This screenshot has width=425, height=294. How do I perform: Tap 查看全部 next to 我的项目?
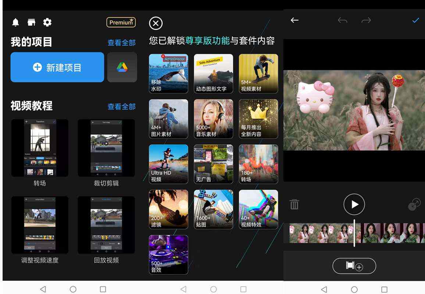121,43
